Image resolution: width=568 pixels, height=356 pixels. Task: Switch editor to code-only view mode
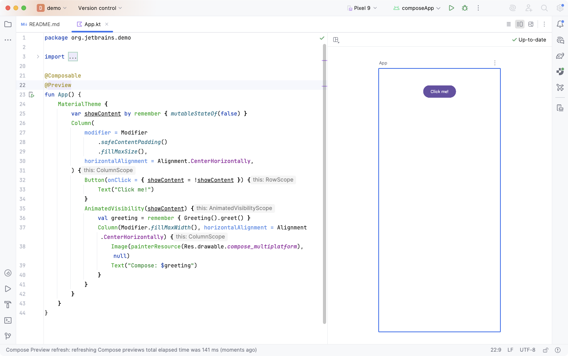click(x=509, y=24)
